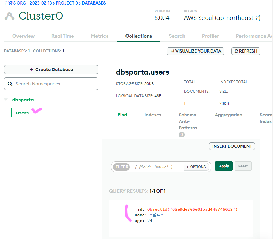Select the Collections tab

click(138, 36)
